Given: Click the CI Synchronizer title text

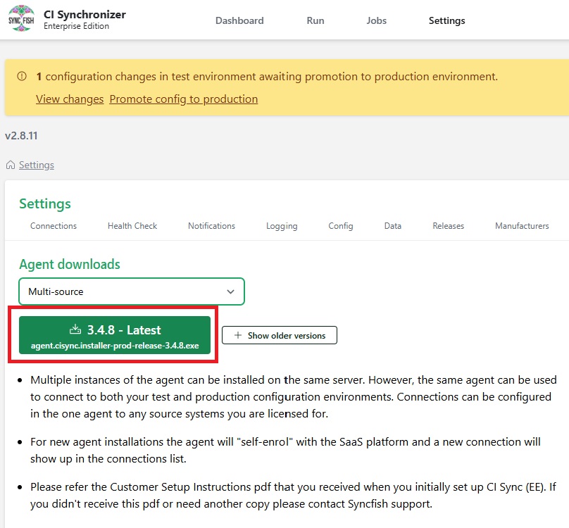Looking at the screenshot, I should point(85,15).
